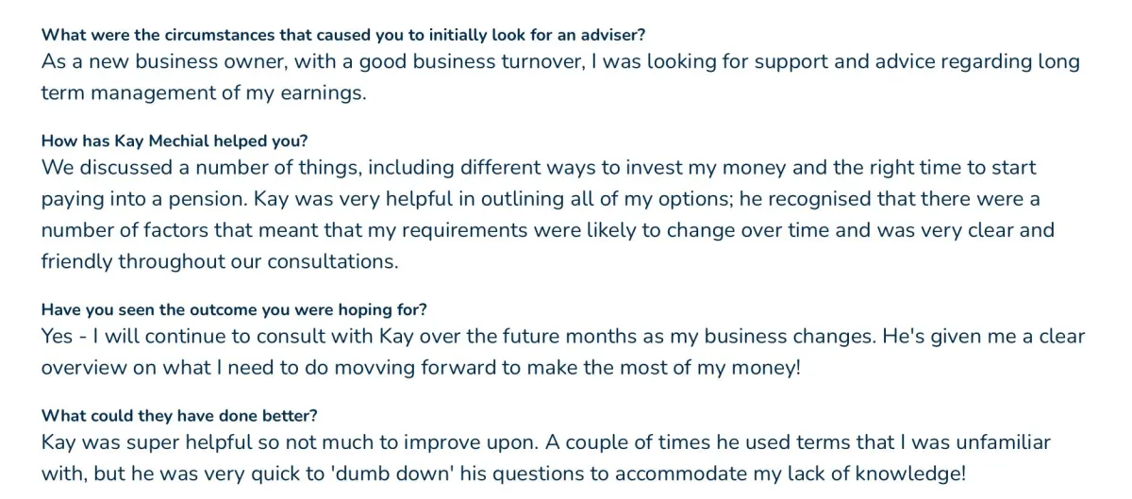Click the 'How has Kay Mechial helped you?' heading
Image resolution: width=1132 pixels, height=499 pixels.
point(175,141)
